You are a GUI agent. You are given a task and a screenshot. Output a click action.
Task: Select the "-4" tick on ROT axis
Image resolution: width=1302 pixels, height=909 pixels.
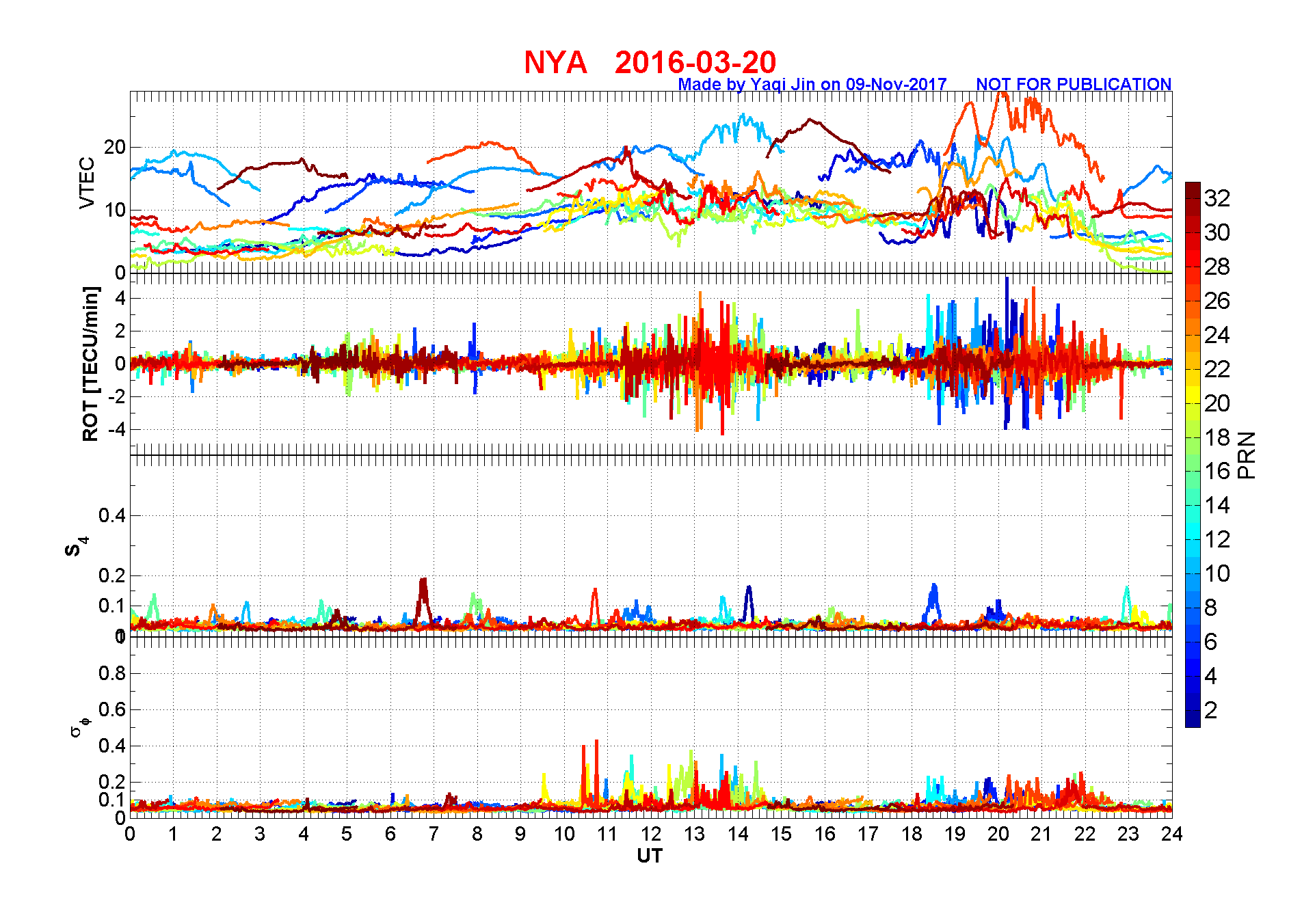point(116,430)
